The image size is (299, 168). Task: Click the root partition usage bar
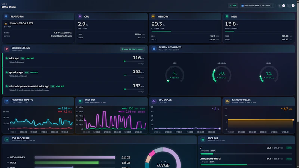[246, 154]
